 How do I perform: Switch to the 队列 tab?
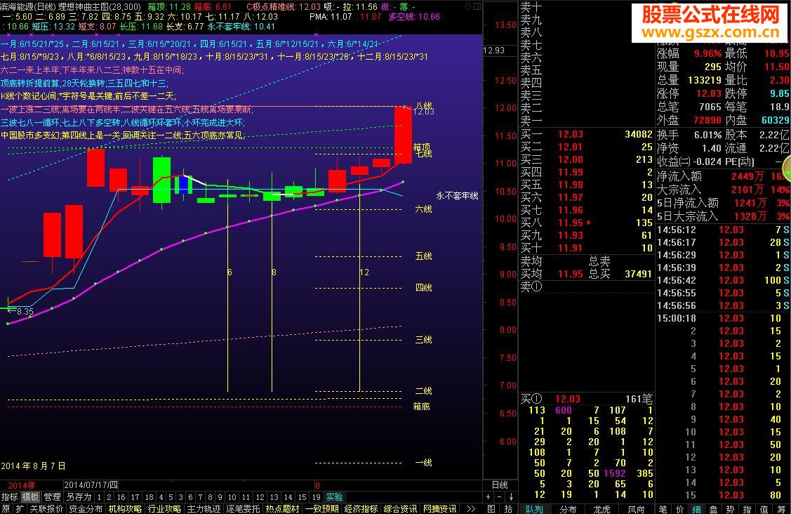tap(534, 509)
